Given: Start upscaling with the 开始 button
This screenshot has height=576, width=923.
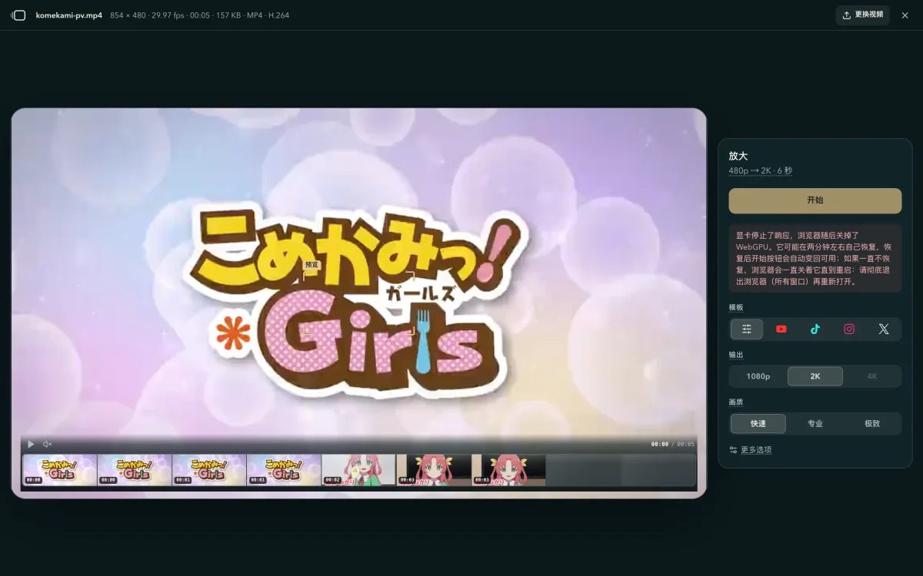Looking at the screenshot, I should 815,200.
